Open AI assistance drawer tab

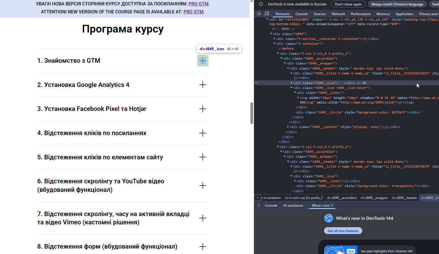click(293, 206)
